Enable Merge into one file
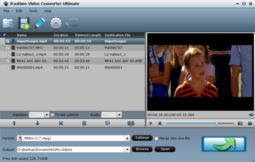Image resolution: width=255 pixels, height=162 pixels. click(x=156, y=139)
